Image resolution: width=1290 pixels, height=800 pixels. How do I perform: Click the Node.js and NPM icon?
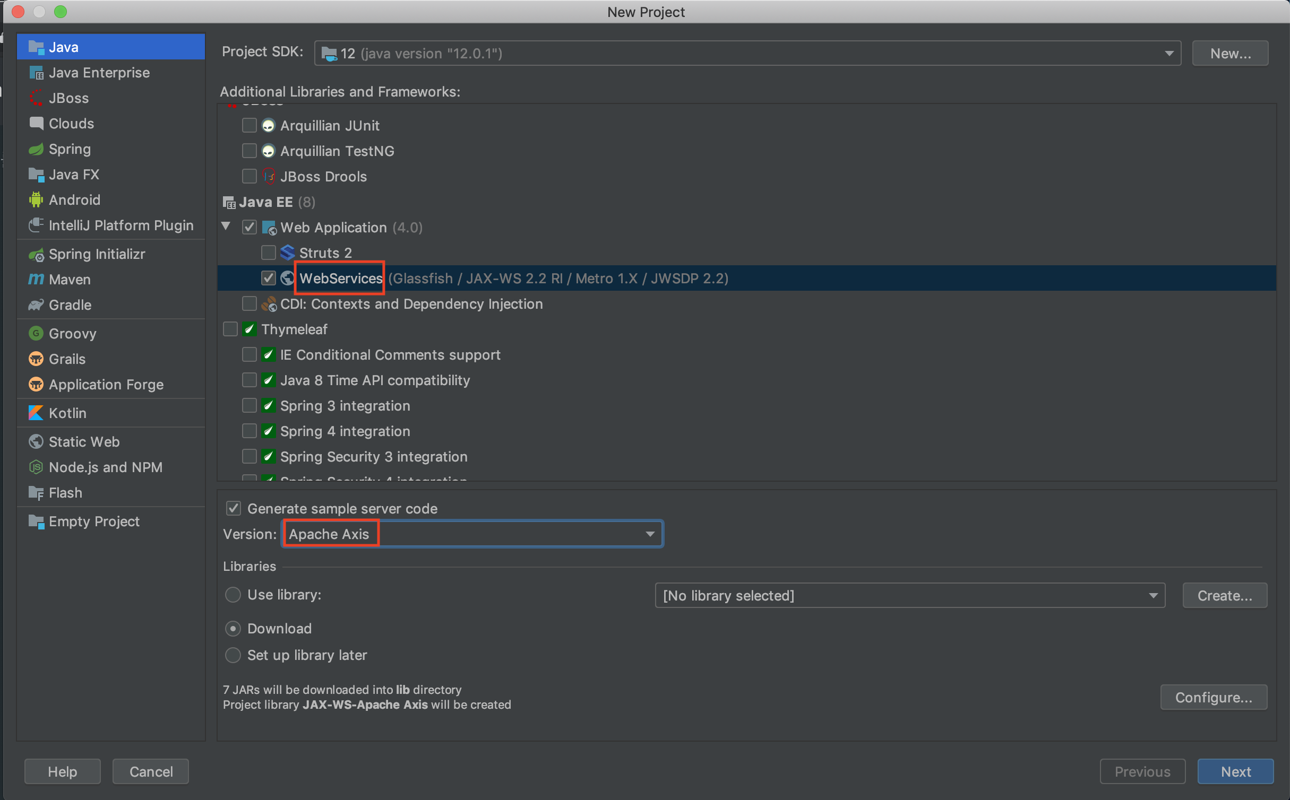pos(36,467)
